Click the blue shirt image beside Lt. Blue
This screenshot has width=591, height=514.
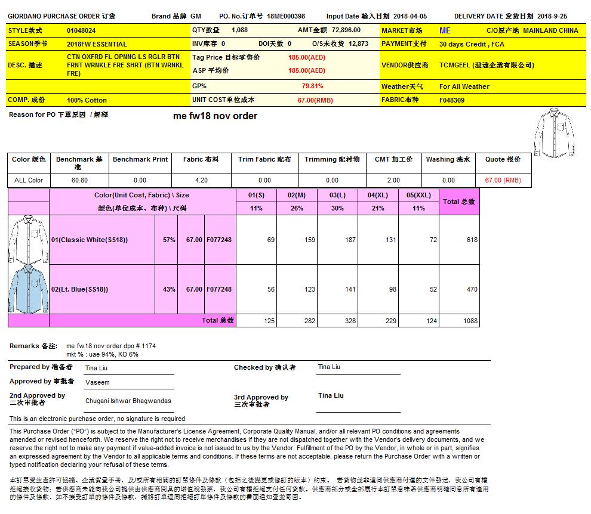pos(28,289)
